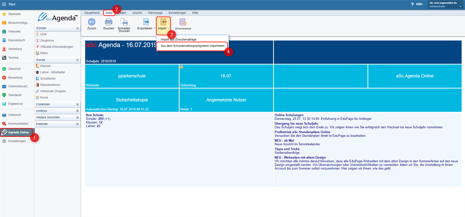Screen dimensions: 465x217
Task: Open the Datei tab
Action: 109,13
